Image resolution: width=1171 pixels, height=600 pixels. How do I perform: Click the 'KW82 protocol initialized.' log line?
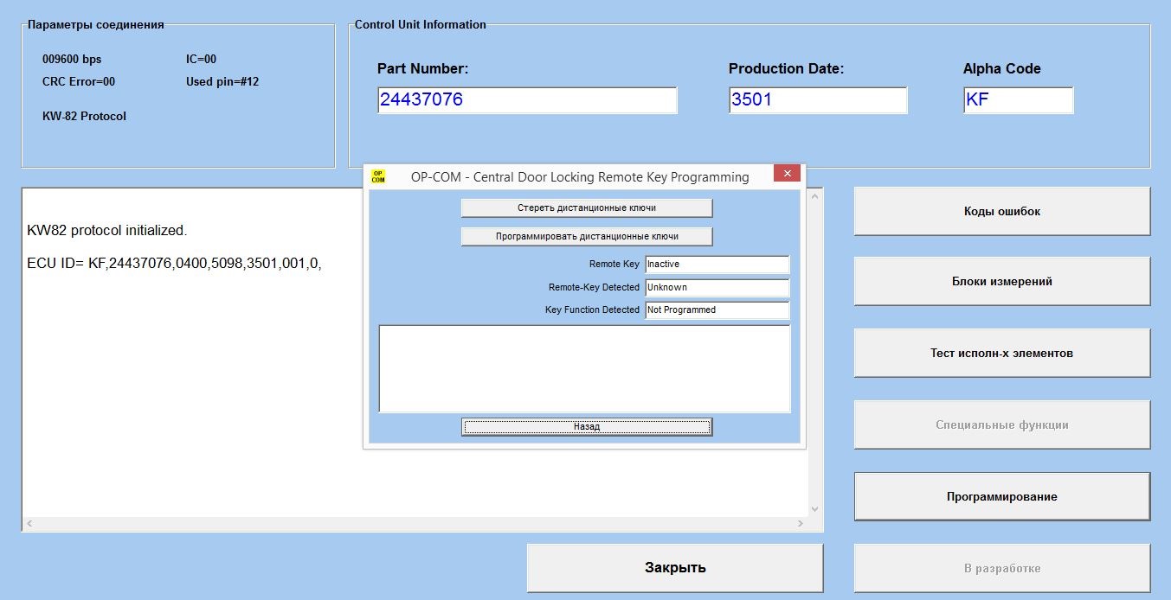(x=107, y=231)
